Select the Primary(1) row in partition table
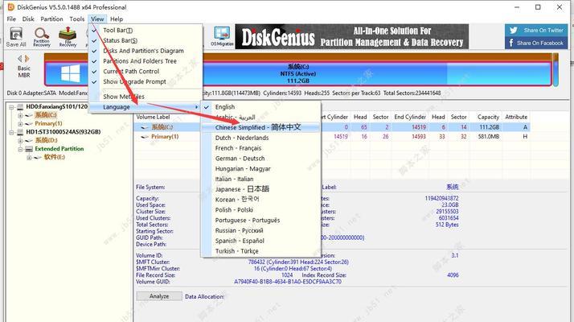 (x=332, y=136)
